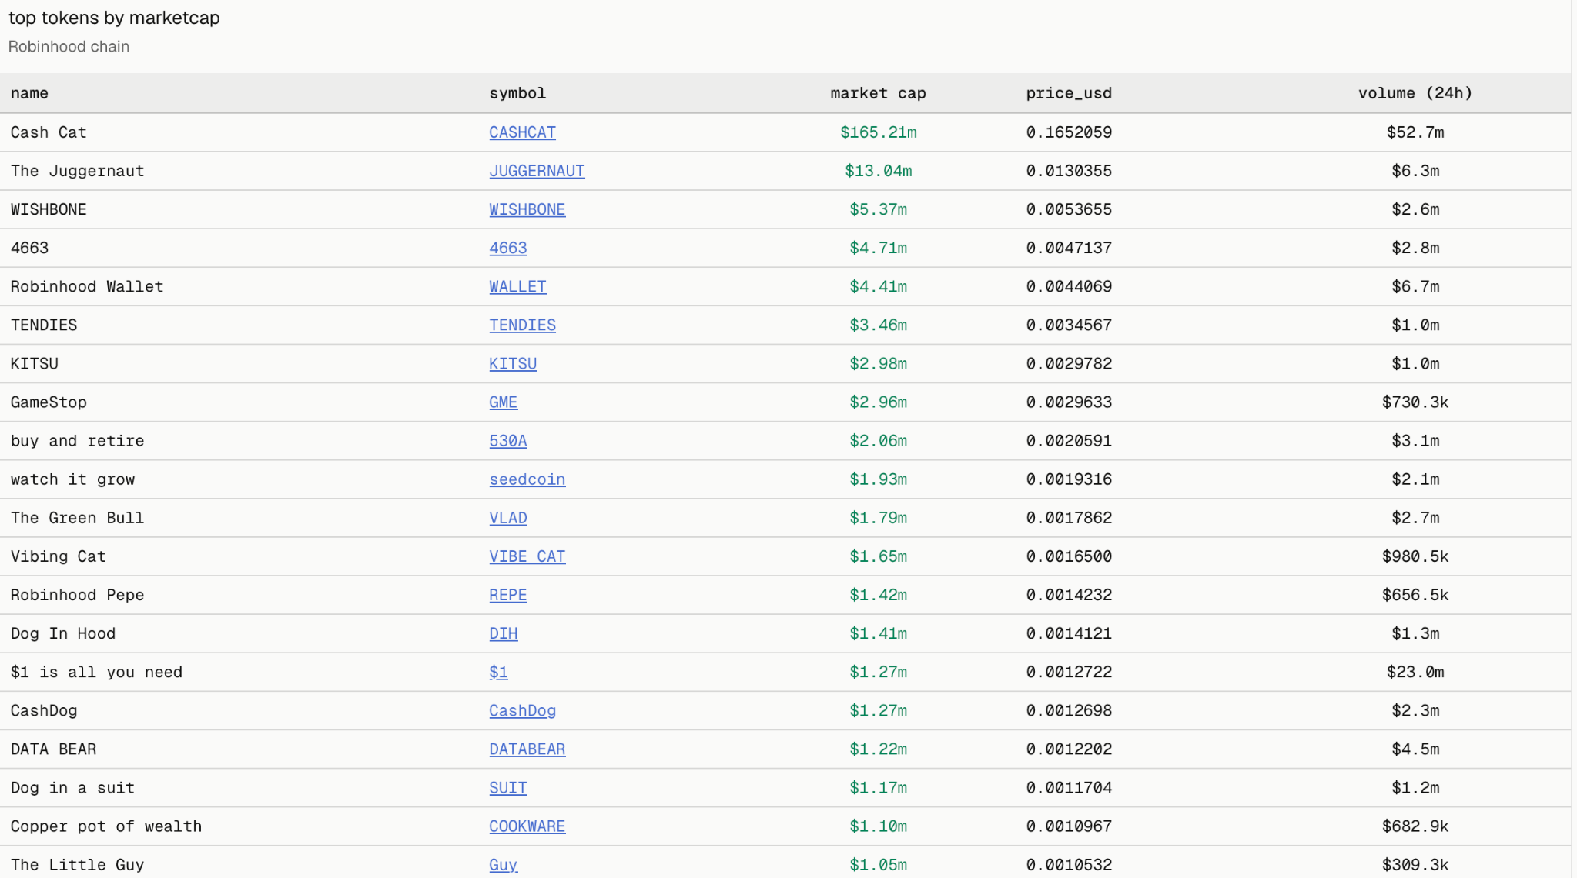
Task: Open the COOKWARE symbol link
Action: [x=527, y=826]
